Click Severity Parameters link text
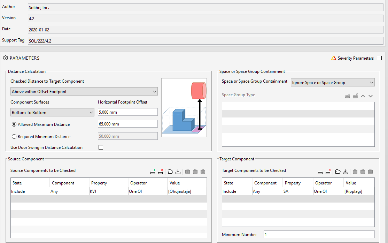388x243 pixels. pyautogui.click(x=356, y=58)
